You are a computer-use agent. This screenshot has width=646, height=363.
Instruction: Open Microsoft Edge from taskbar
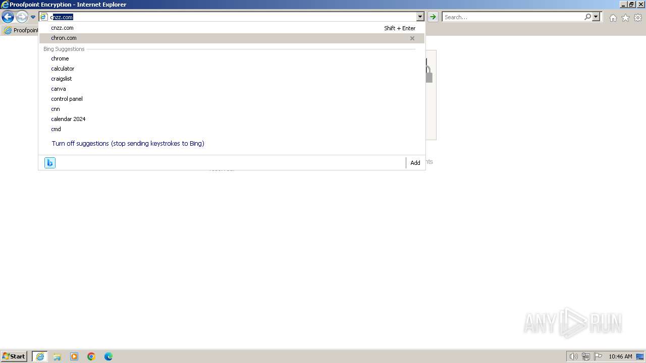click(x=109, y=356)
